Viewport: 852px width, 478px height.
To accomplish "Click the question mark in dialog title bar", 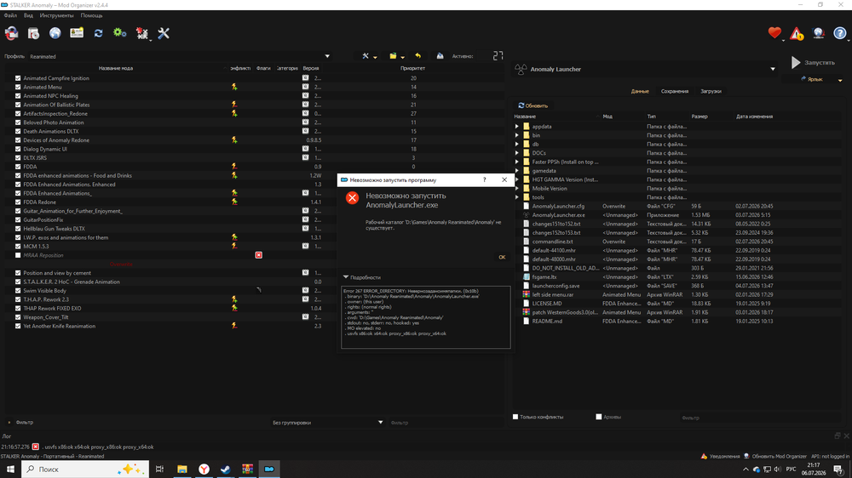I will 484,179.
